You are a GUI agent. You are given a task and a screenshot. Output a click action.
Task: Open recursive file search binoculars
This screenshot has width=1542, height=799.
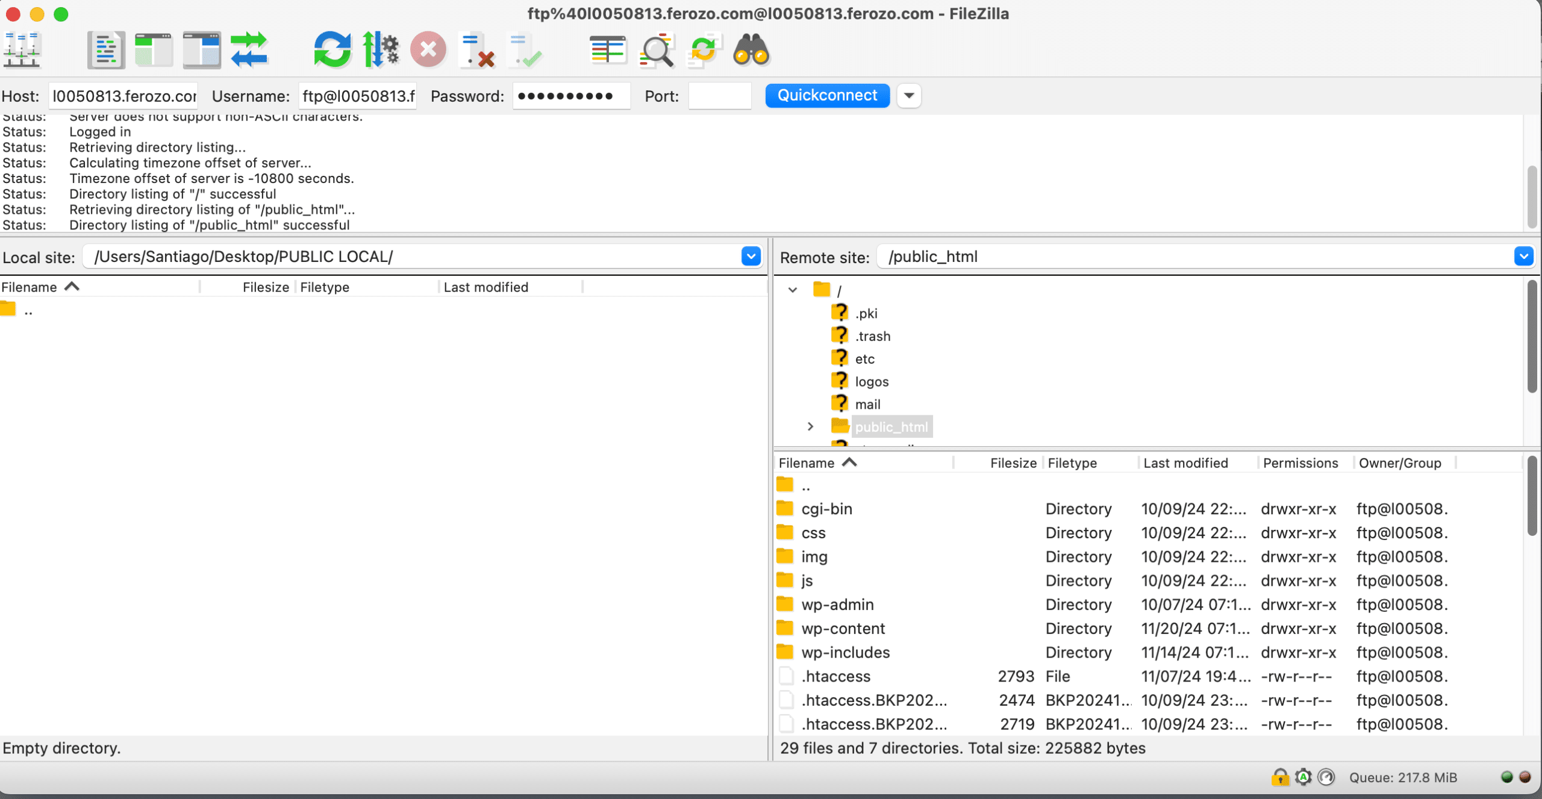[x=751, y=50]
